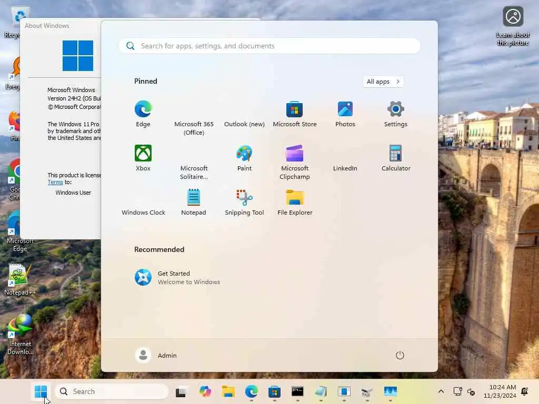Viewport: 539px width, 404px height.
Task: Click taskbar Search box
Action: 112,391
